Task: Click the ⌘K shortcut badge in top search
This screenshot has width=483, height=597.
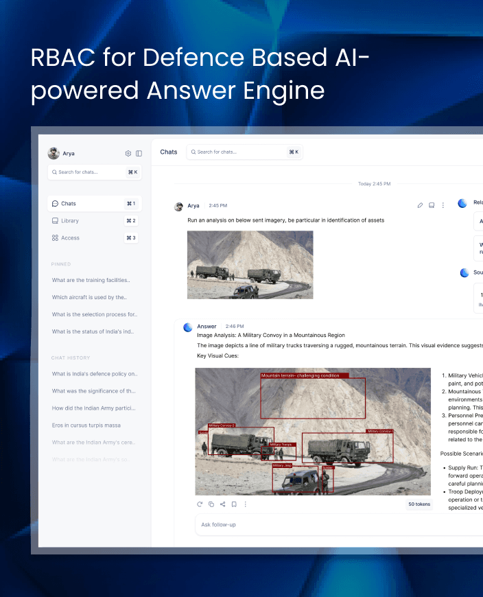Action: (x=294, y=152)
